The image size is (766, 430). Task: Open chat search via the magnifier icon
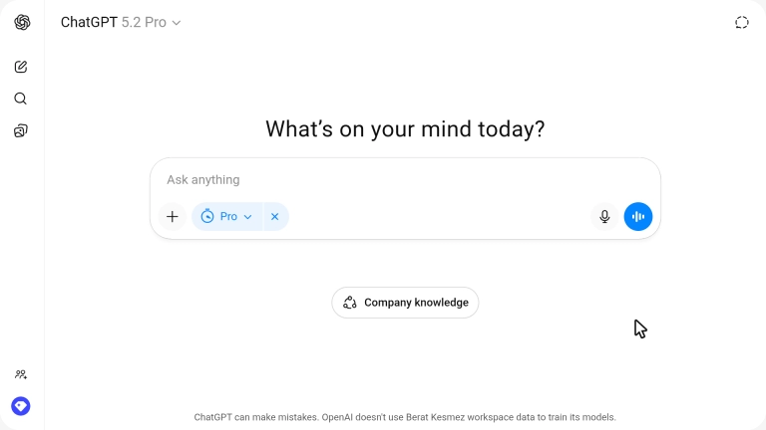coord(21,99)
